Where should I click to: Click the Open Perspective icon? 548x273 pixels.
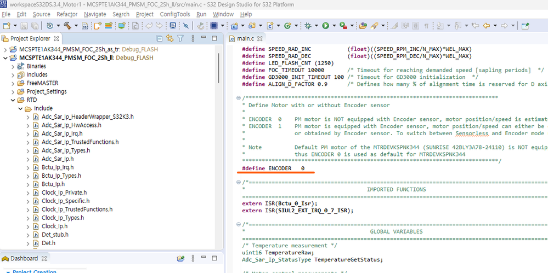pyautogui.click(x=525, y=26)
